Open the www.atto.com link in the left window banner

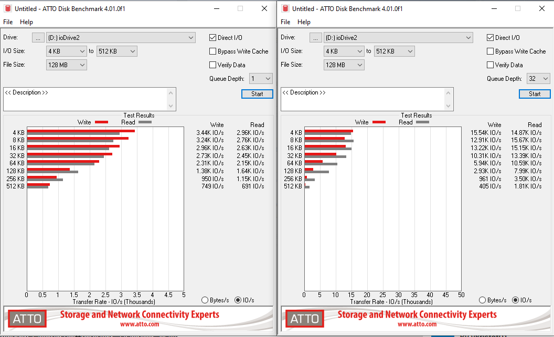[x=140, y=324]
